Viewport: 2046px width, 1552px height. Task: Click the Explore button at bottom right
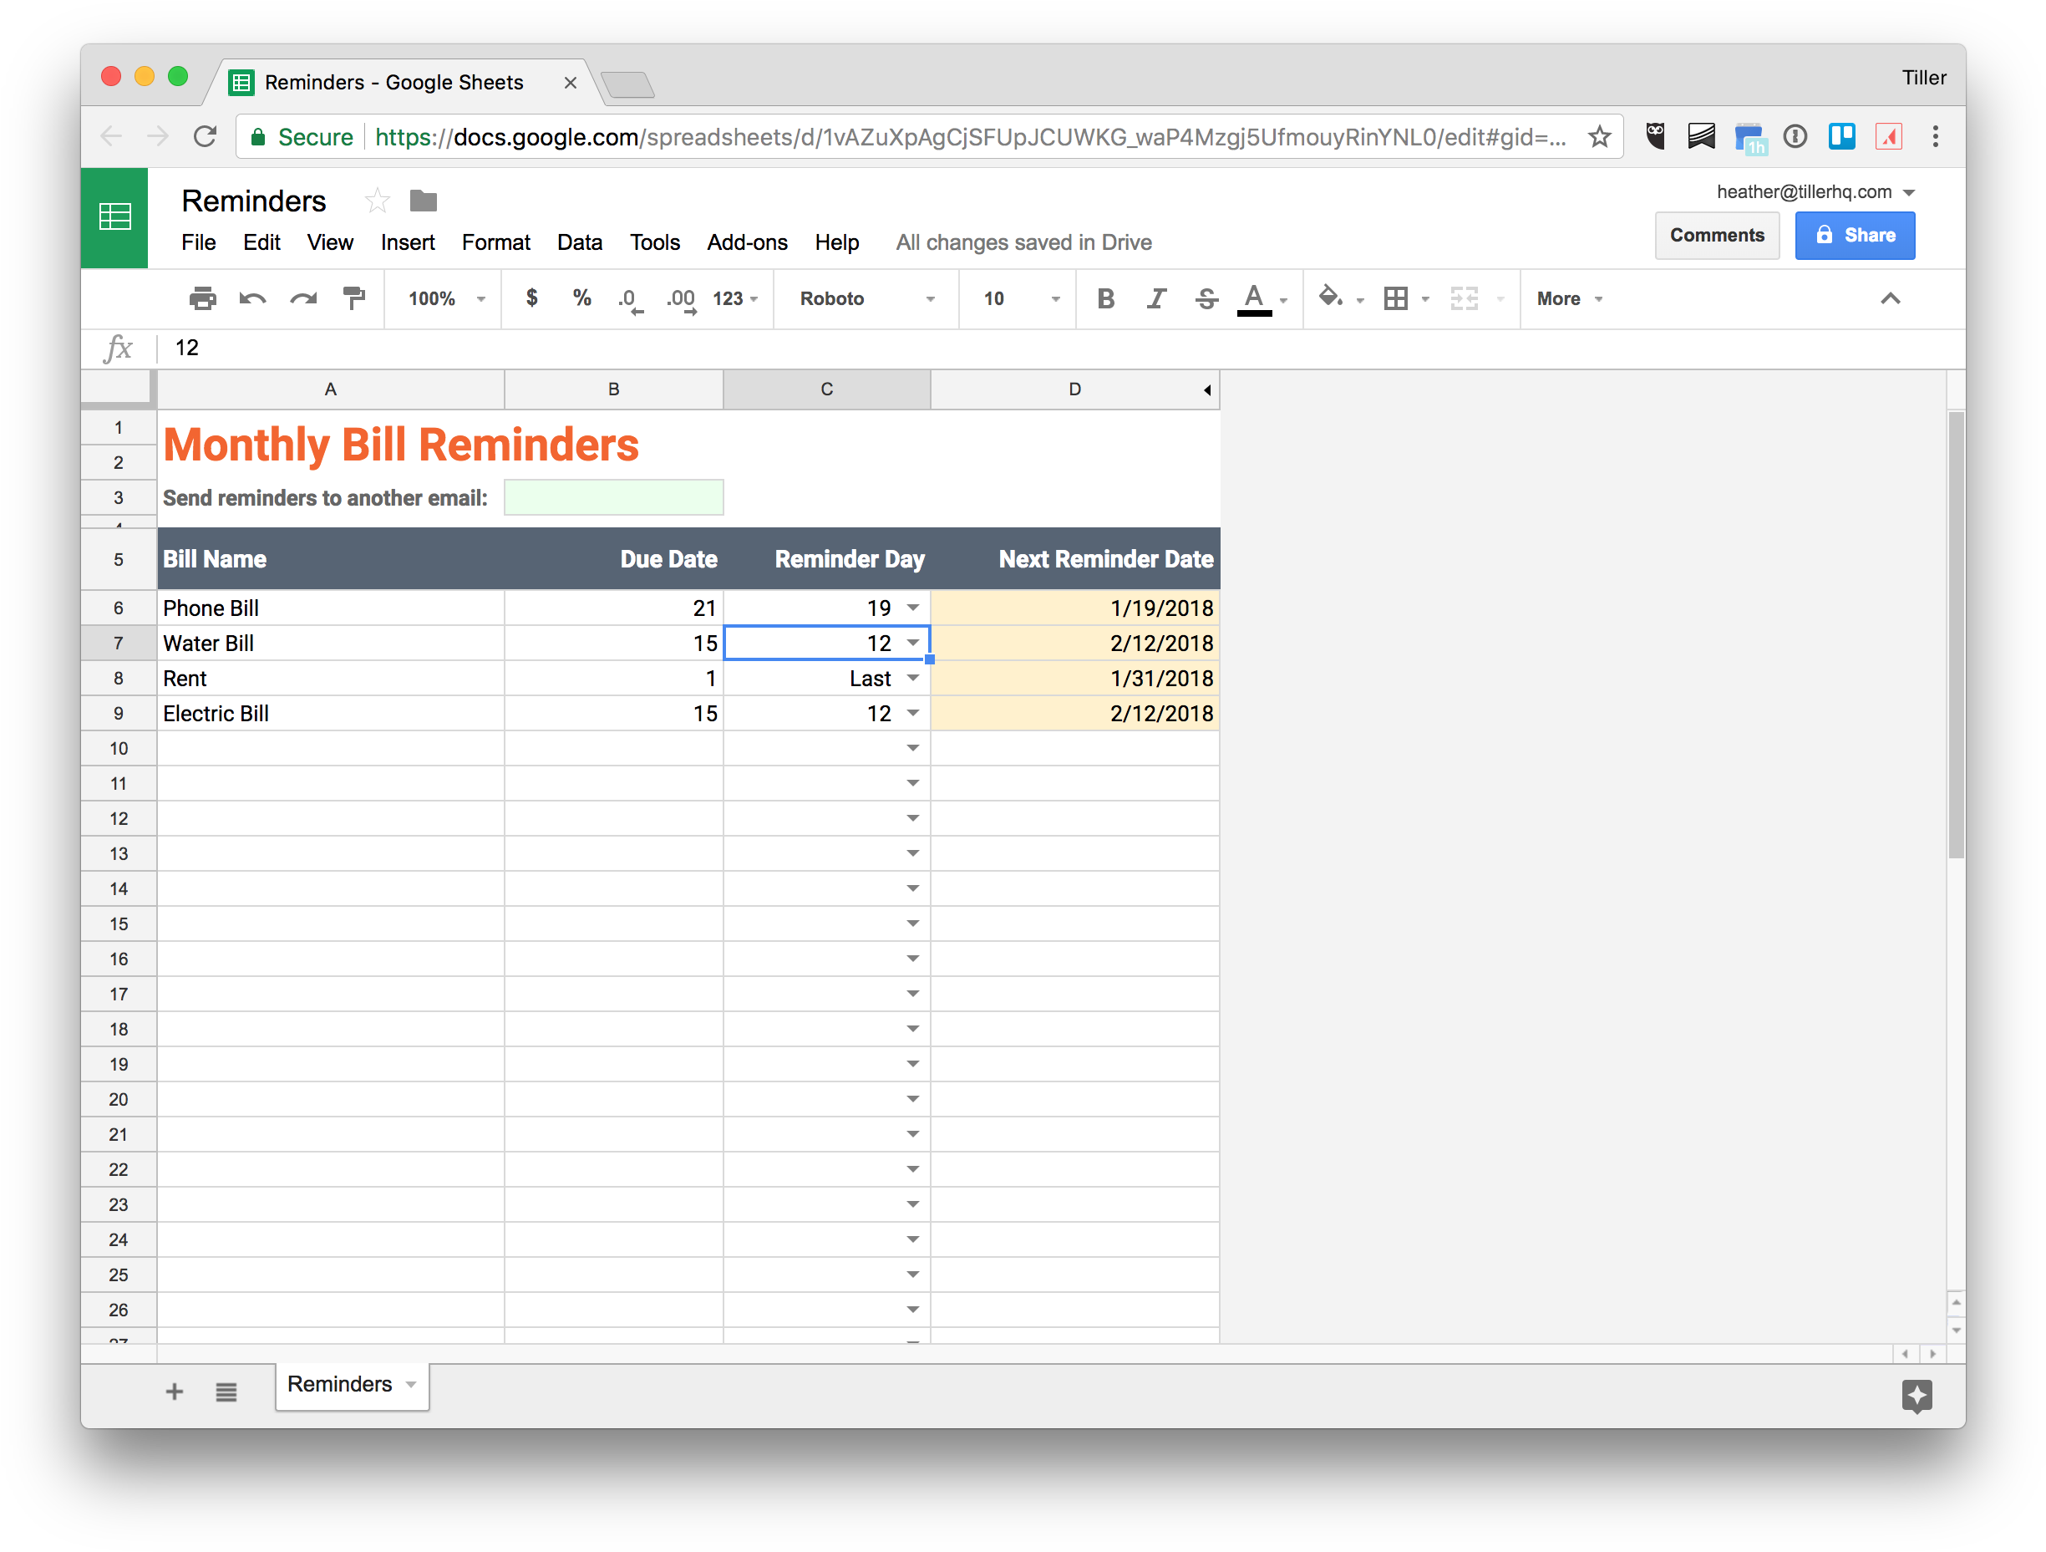tap(1917, 1395)
